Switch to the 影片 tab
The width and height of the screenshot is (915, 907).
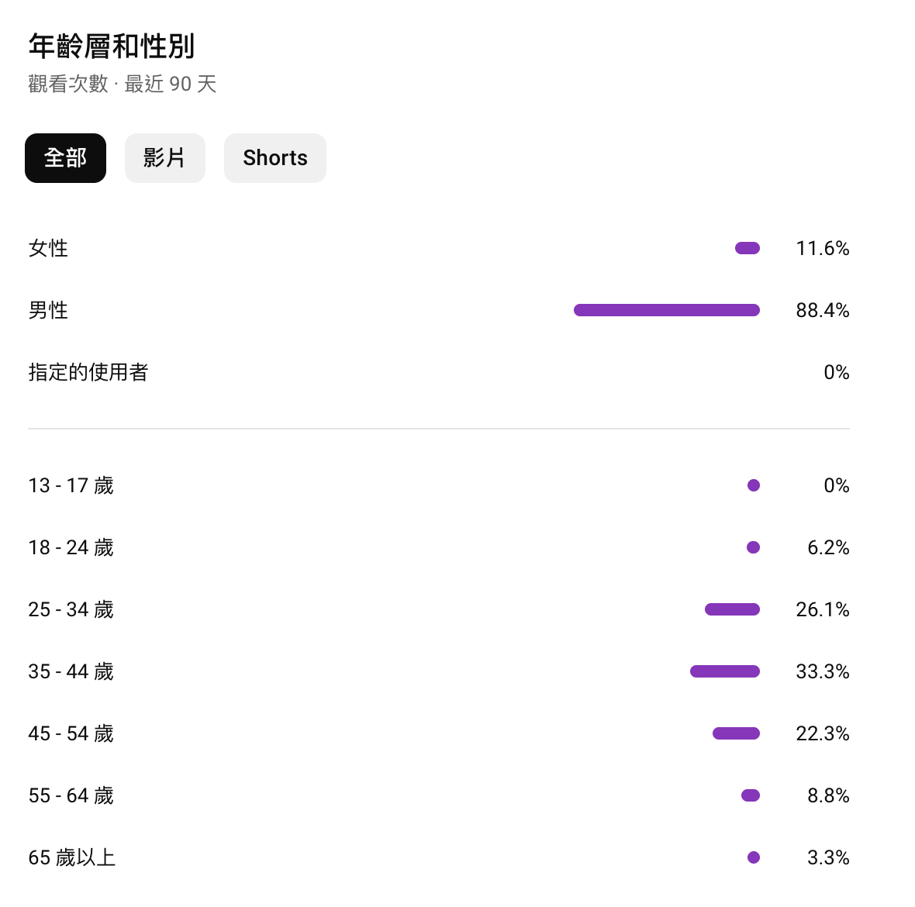(164, 158)
